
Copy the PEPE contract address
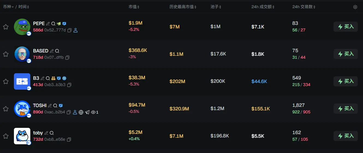click(70, 30)
